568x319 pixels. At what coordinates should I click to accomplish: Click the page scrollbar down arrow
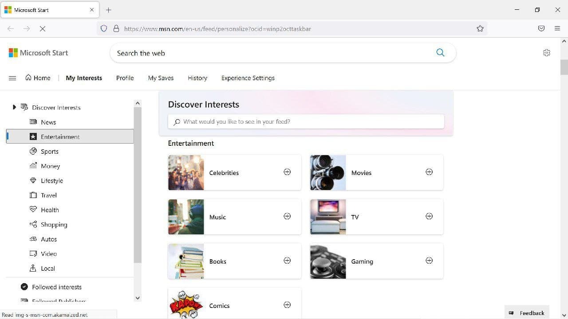[564, 315]
